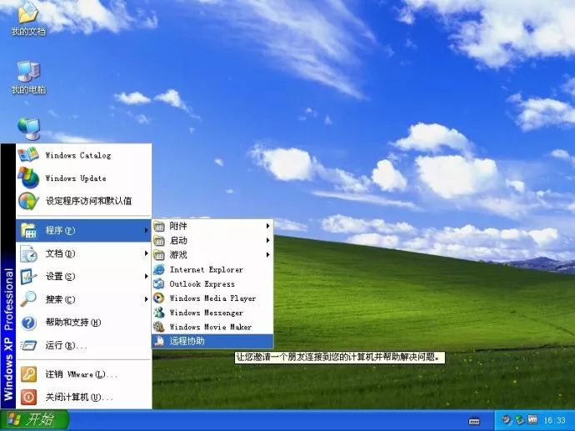This screenshot has height=431, width=575.
Task: Click the middle green system tray icon
Action: pos(520,419)
